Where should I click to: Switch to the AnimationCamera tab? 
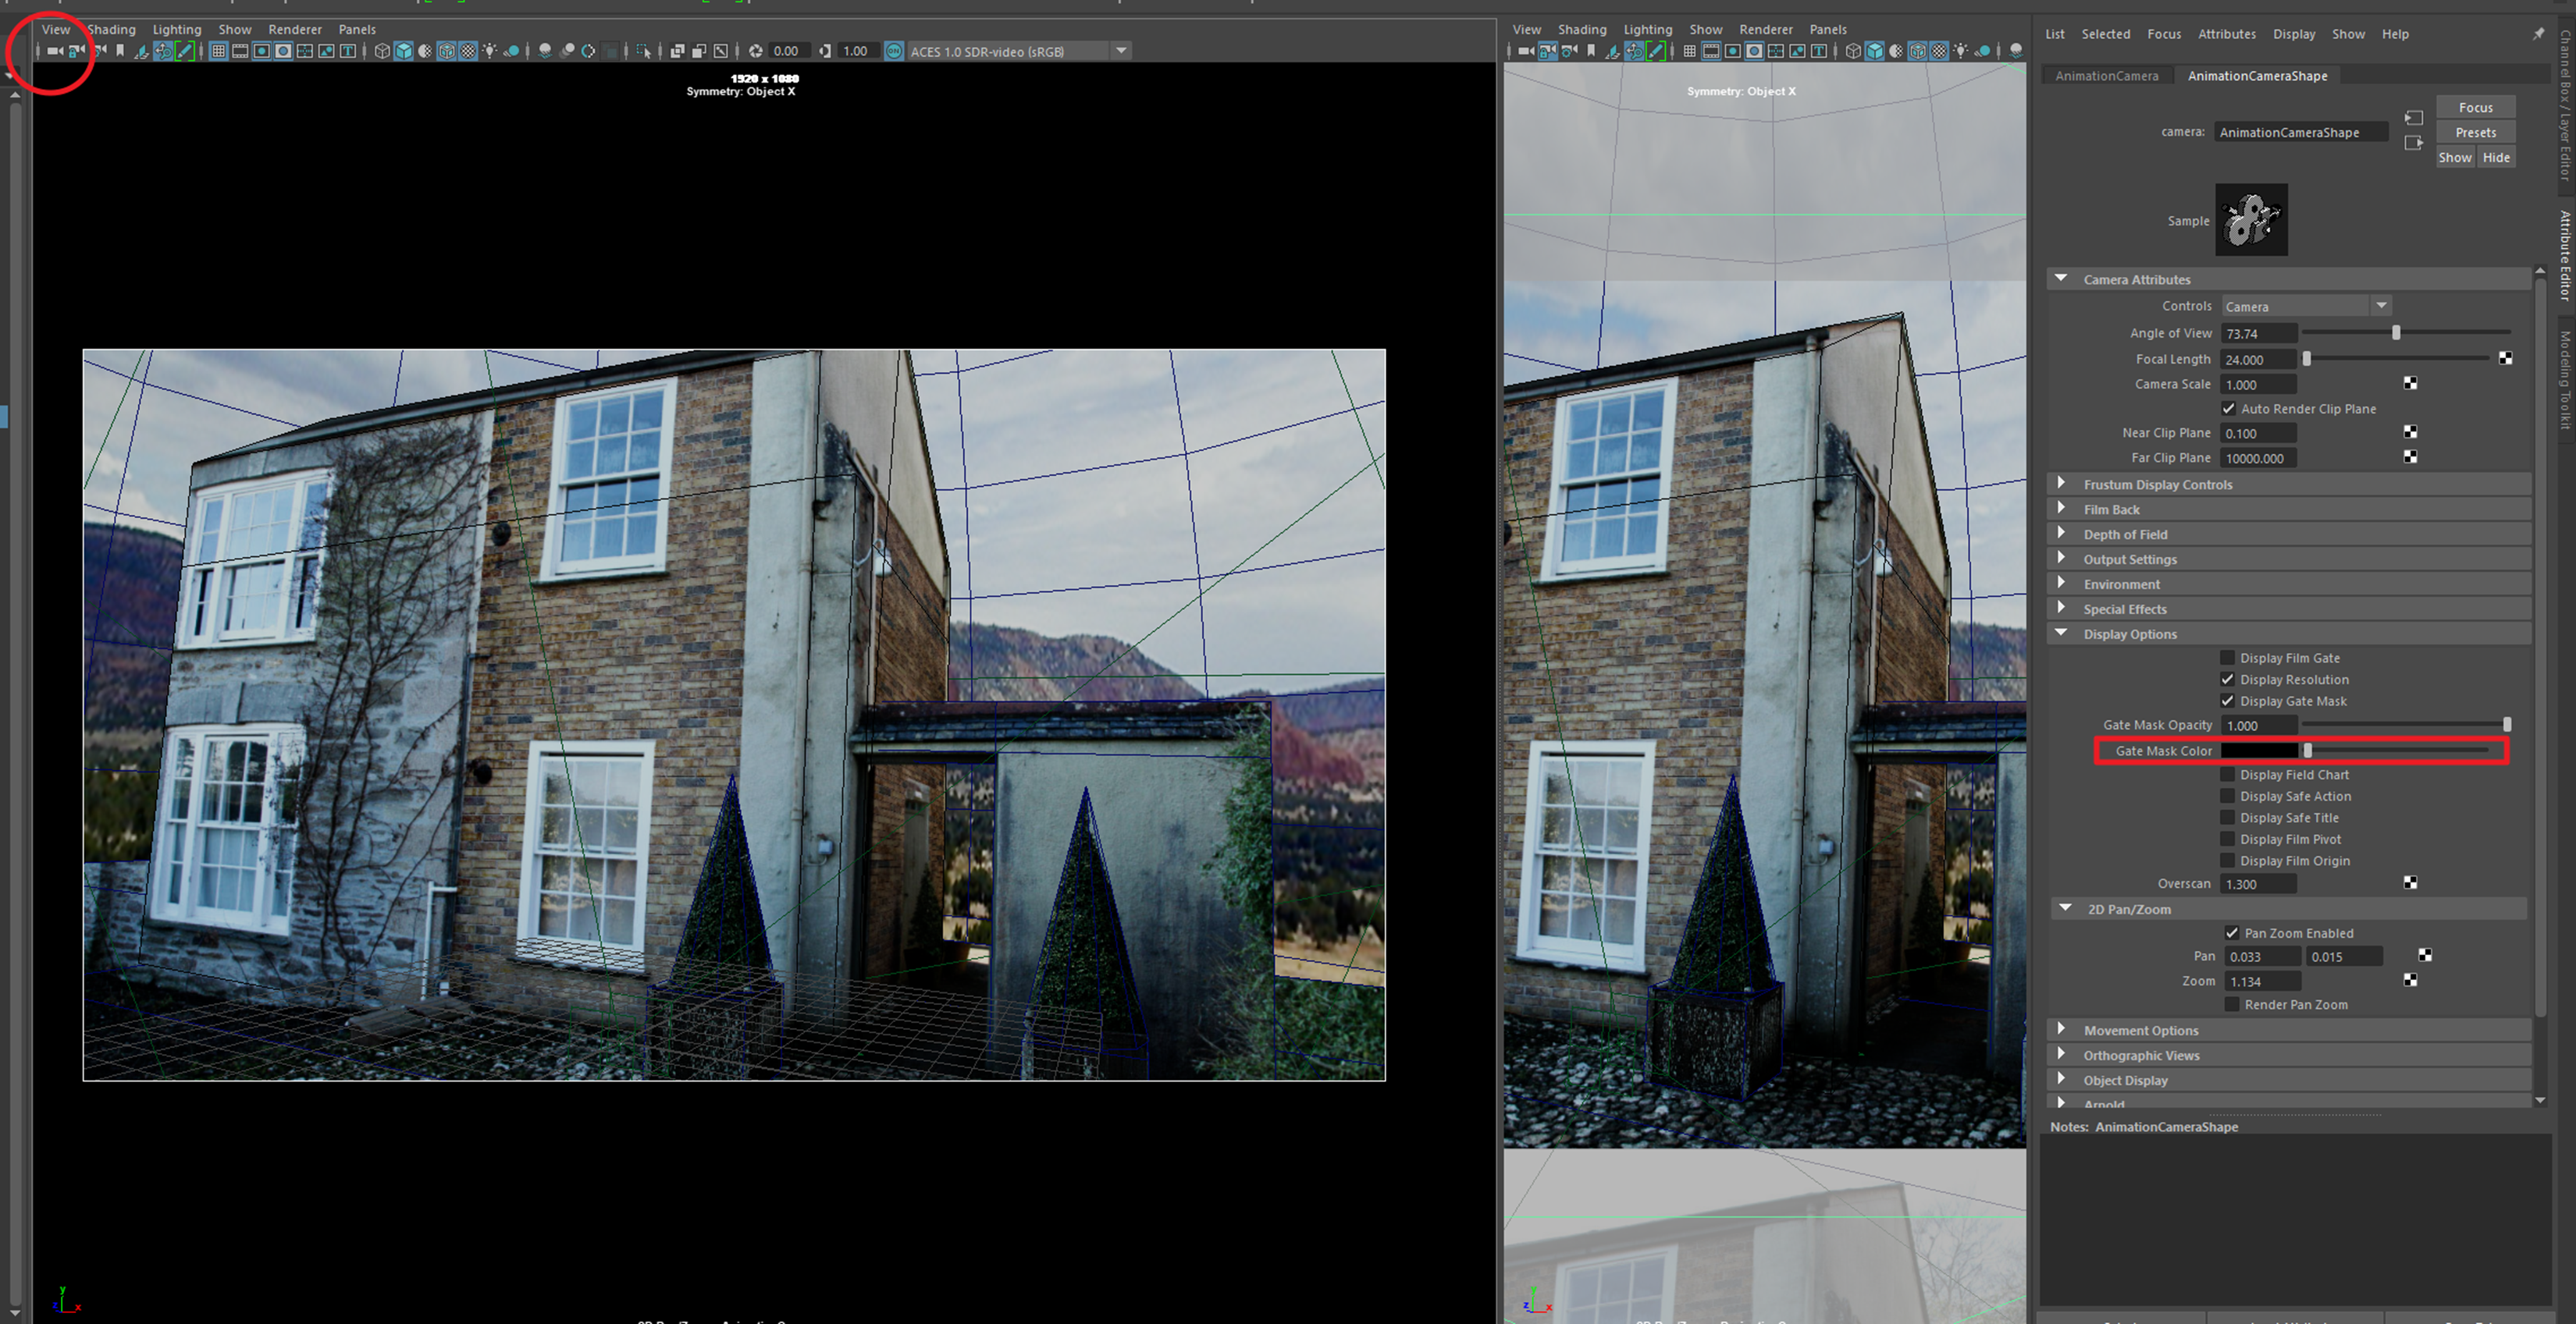click(2106, 76)
